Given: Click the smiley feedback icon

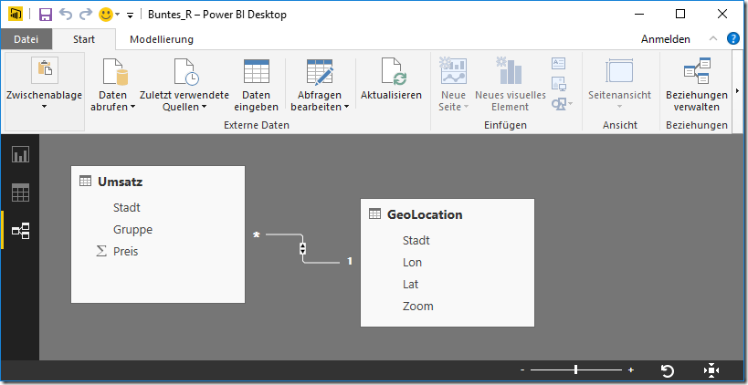Looking at the screenshot, I should click(105, 15).
